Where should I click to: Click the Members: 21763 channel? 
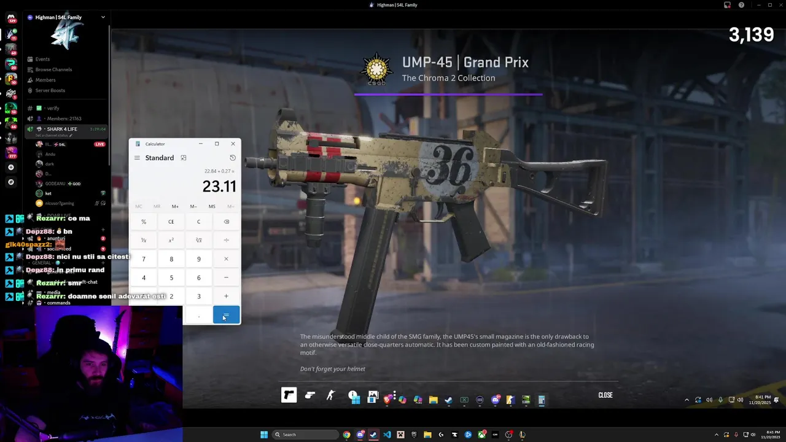coord(64,118)
